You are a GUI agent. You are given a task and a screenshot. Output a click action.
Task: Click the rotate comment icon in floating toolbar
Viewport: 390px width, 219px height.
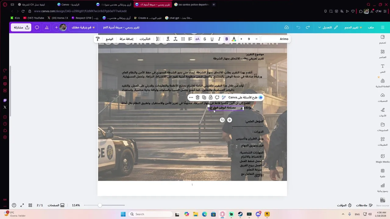217,97
